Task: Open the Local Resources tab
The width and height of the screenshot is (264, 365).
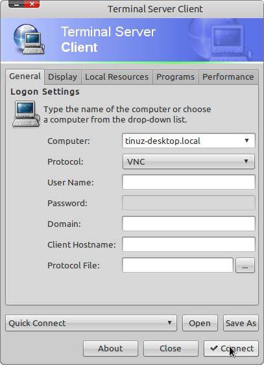Action: click(117, 77)
